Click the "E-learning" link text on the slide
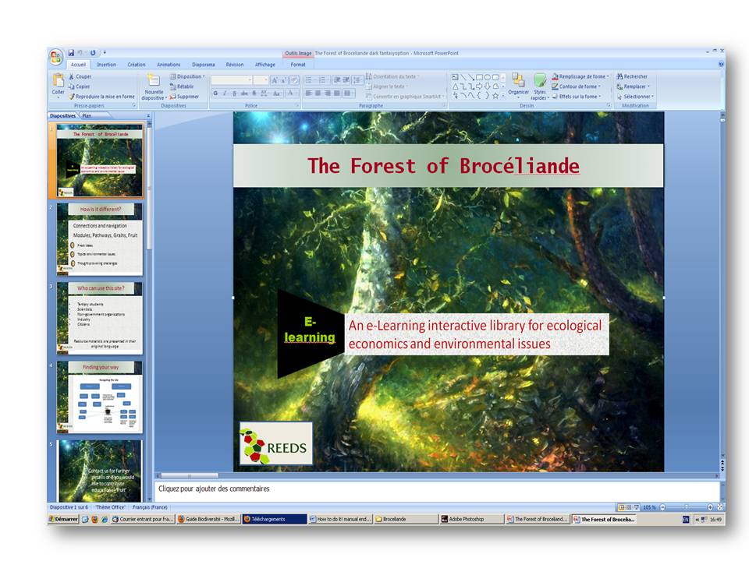 tap(310, 330)
